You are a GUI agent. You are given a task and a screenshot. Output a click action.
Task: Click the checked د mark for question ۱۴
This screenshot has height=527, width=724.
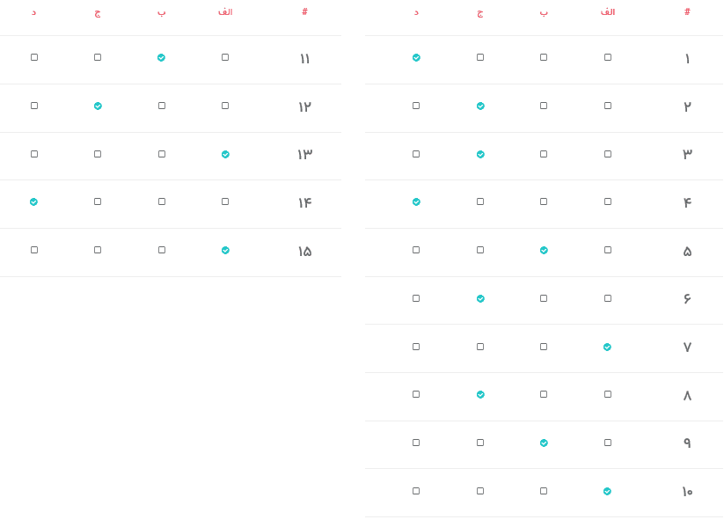click(33, 202)
